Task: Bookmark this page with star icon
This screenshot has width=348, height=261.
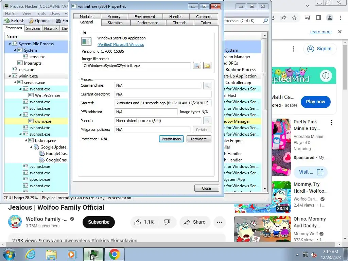Action: [294, 18]
